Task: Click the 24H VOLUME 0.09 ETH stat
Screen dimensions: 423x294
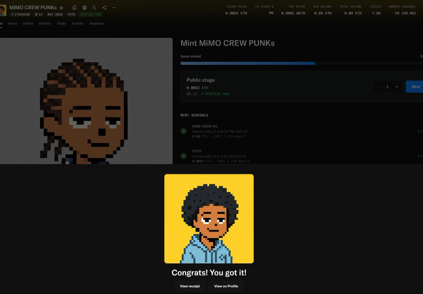Action: 322,10
